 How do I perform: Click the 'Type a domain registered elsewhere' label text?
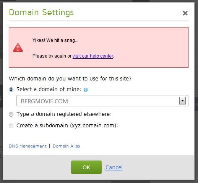click(x=64, y=114)
